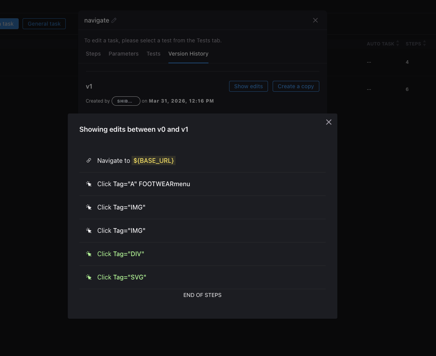Click the cursor icon on the FOOTWEARmenu step
436x356 pixels.
[89, 184]
